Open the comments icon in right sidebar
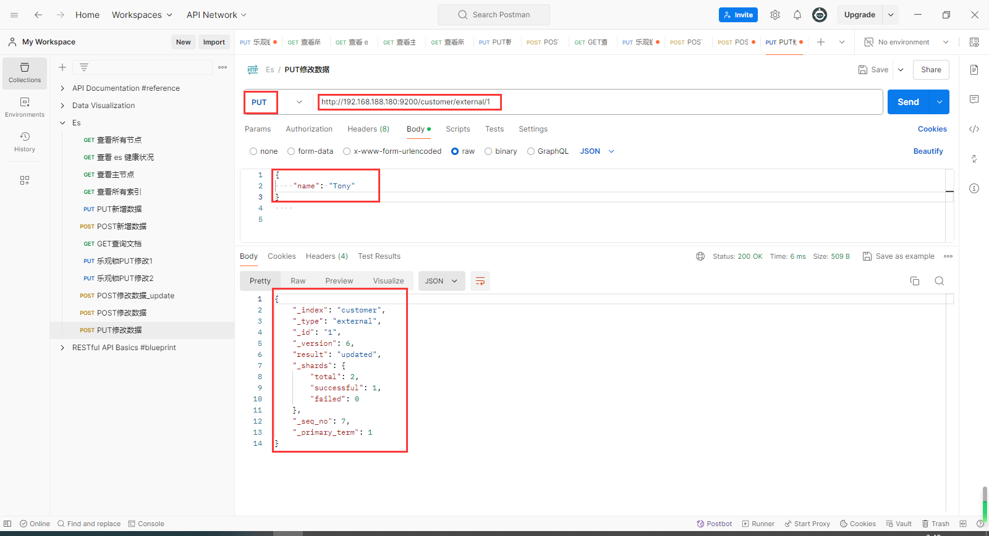 [x=974, y=99]
